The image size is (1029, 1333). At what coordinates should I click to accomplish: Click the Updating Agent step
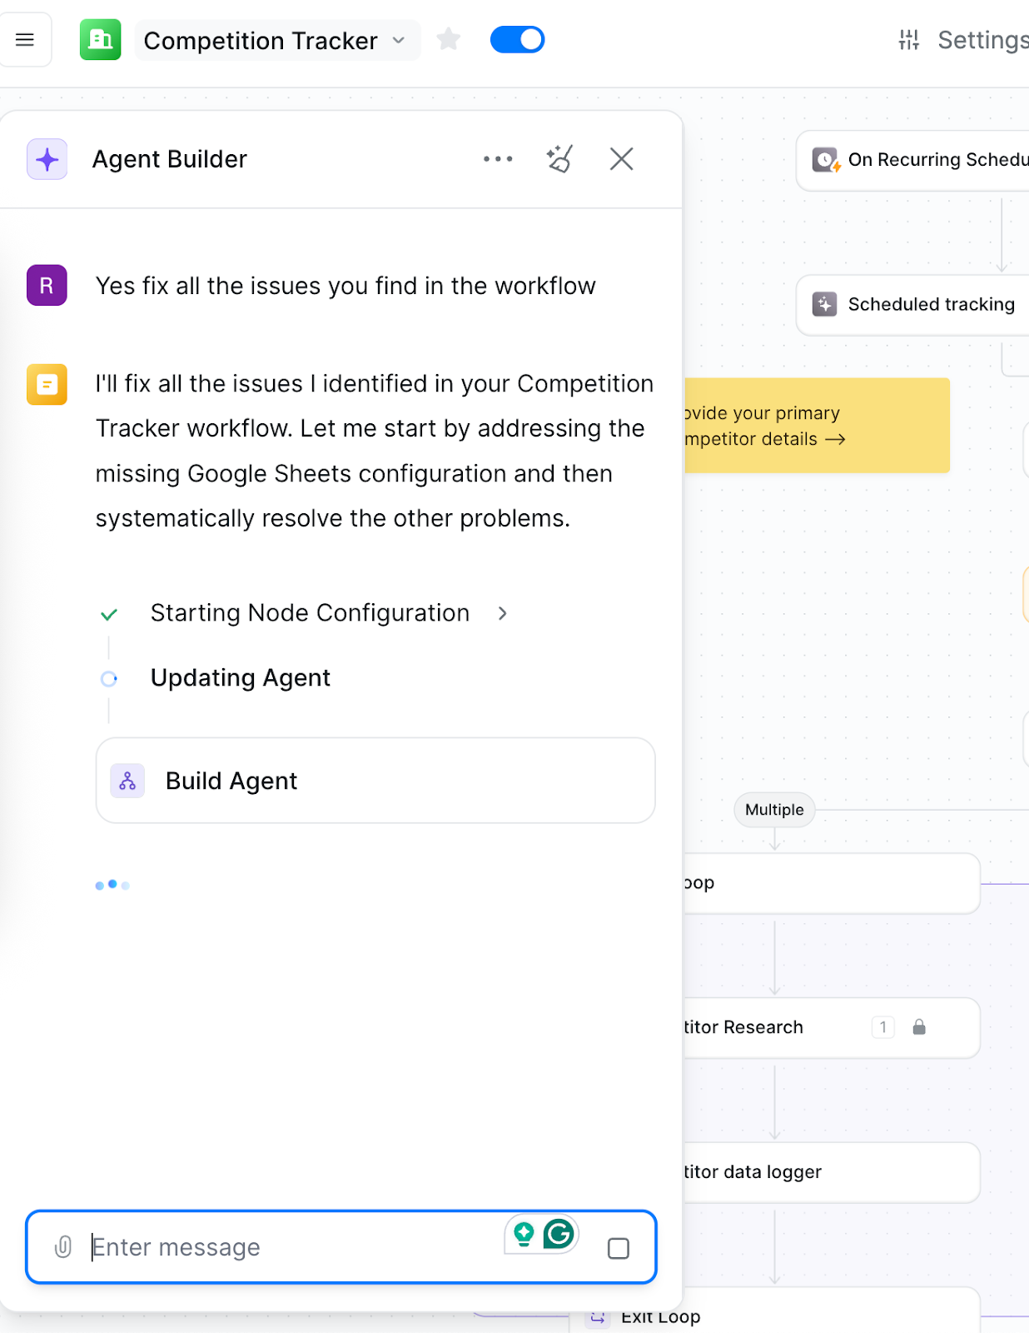(240, 678)
